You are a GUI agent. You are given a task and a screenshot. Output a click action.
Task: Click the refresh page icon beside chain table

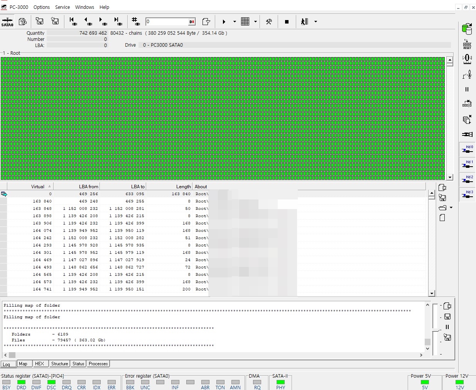[442, 187]
